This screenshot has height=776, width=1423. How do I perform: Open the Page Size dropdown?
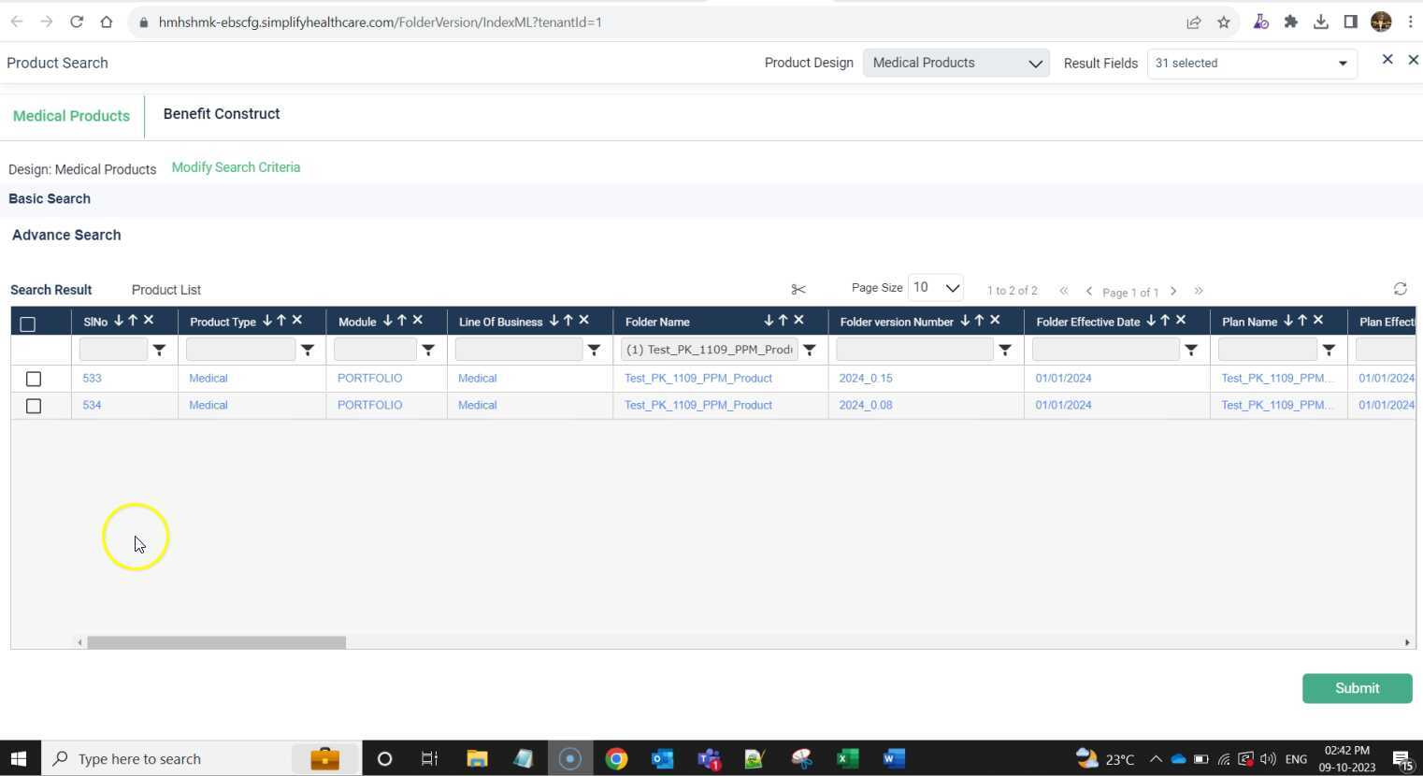tap(936, 288)
